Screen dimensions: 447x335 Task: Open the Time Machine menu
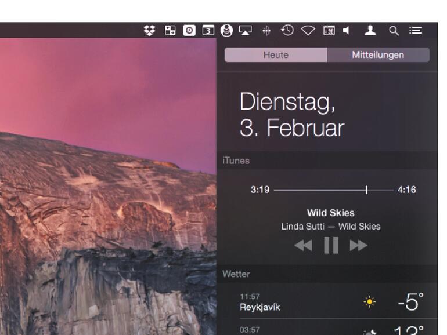pos(287,30)
